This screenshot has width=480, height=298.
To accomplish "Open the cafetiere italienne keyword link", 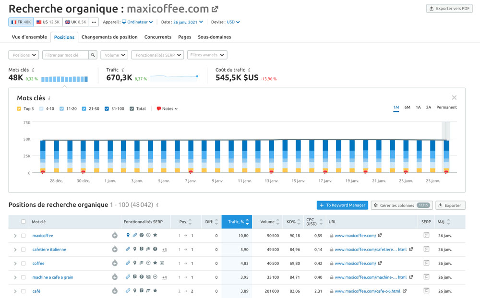I will tap(49, 250).
